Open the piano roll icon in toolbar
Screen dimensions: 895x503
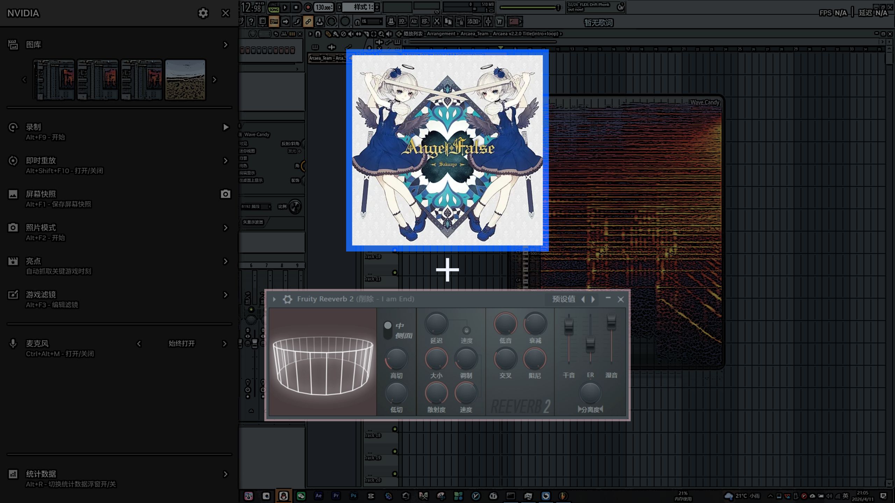(274, 22)
